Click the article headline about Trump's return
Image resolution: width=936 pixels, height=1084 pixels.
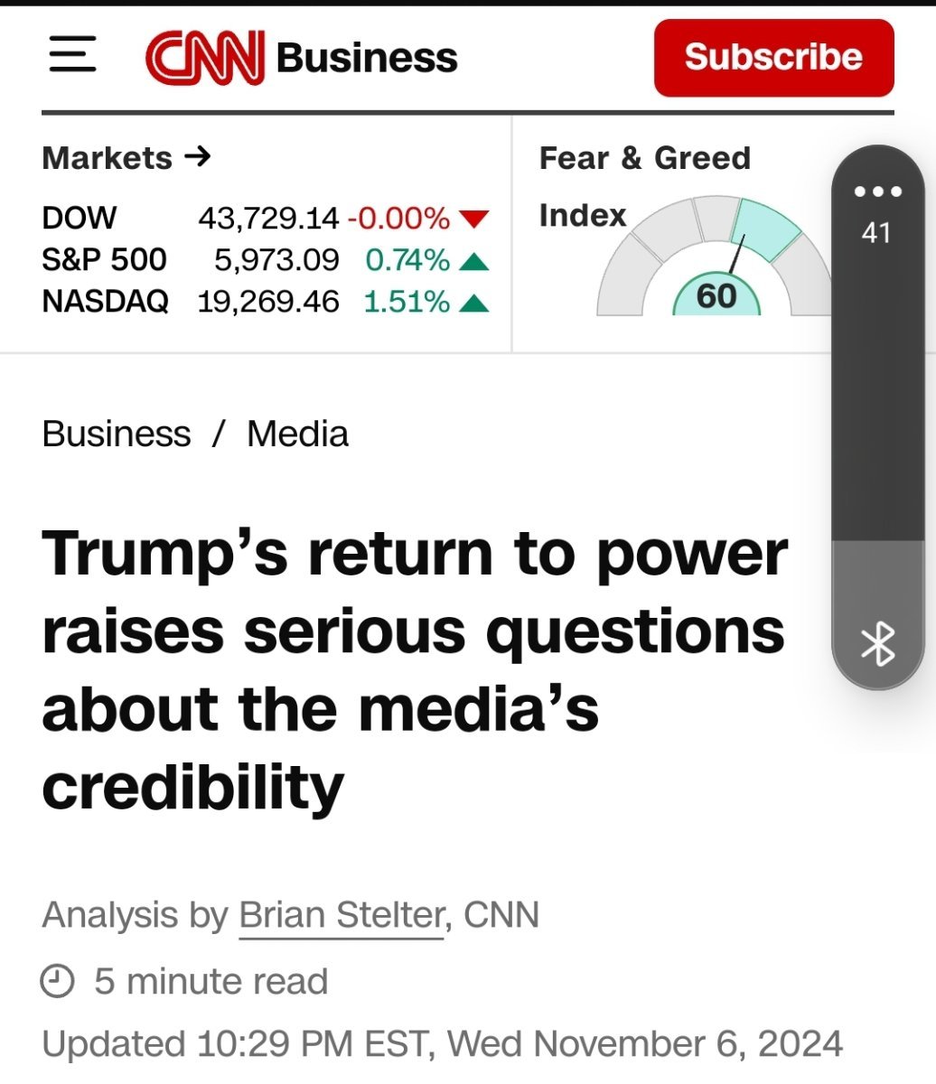pos(414,668)
